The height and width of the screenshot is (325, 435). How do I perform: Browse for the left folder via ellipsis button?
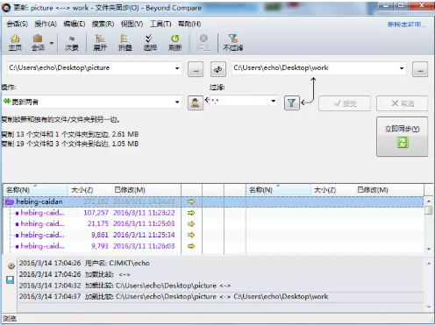pyautogui.click(x=196, y=69)
